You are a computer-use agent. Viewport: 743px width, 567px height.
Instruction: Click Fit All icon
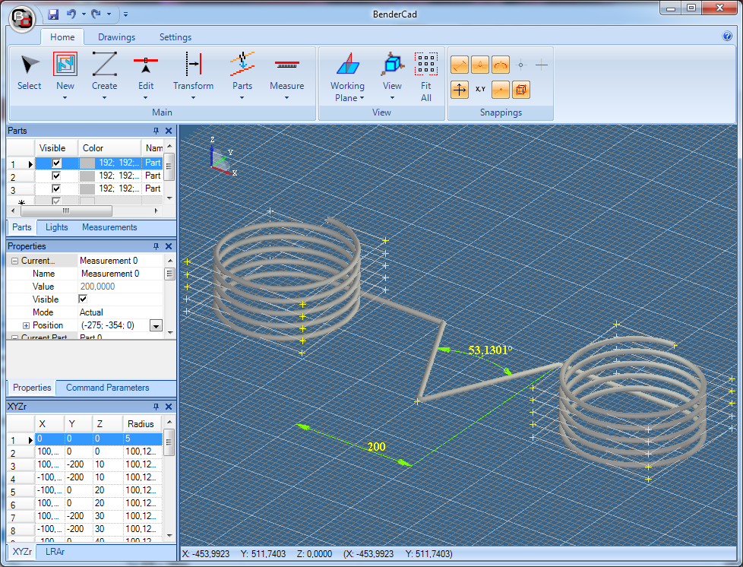426,64
